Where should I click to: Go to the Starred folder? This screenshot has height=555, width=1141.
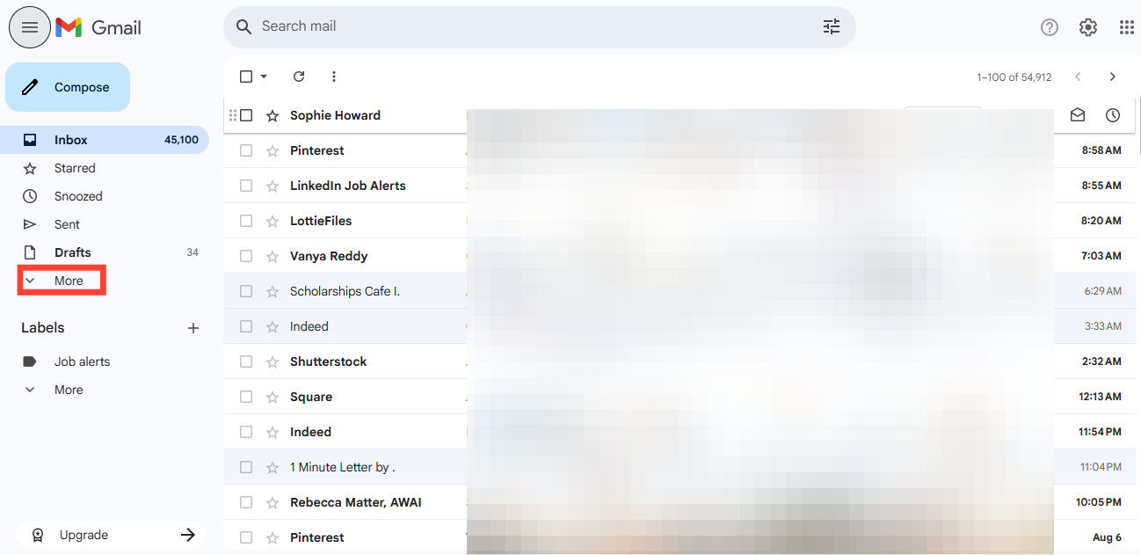[75, 168]
